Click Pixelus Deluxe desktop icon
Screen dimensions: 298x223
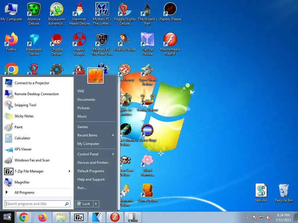[125, 42]
